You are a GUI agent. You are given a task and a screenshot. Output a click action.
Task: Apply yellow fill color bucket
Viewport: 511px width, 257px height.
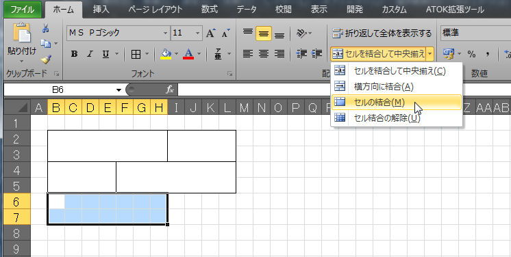click(x=166, y=54)
